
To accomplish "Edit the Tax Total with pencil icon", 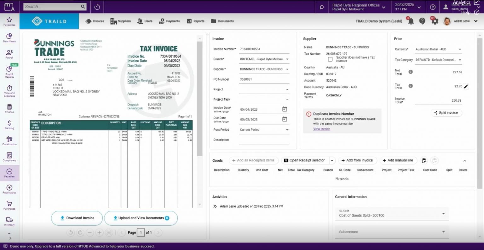I will pos(466,86).
